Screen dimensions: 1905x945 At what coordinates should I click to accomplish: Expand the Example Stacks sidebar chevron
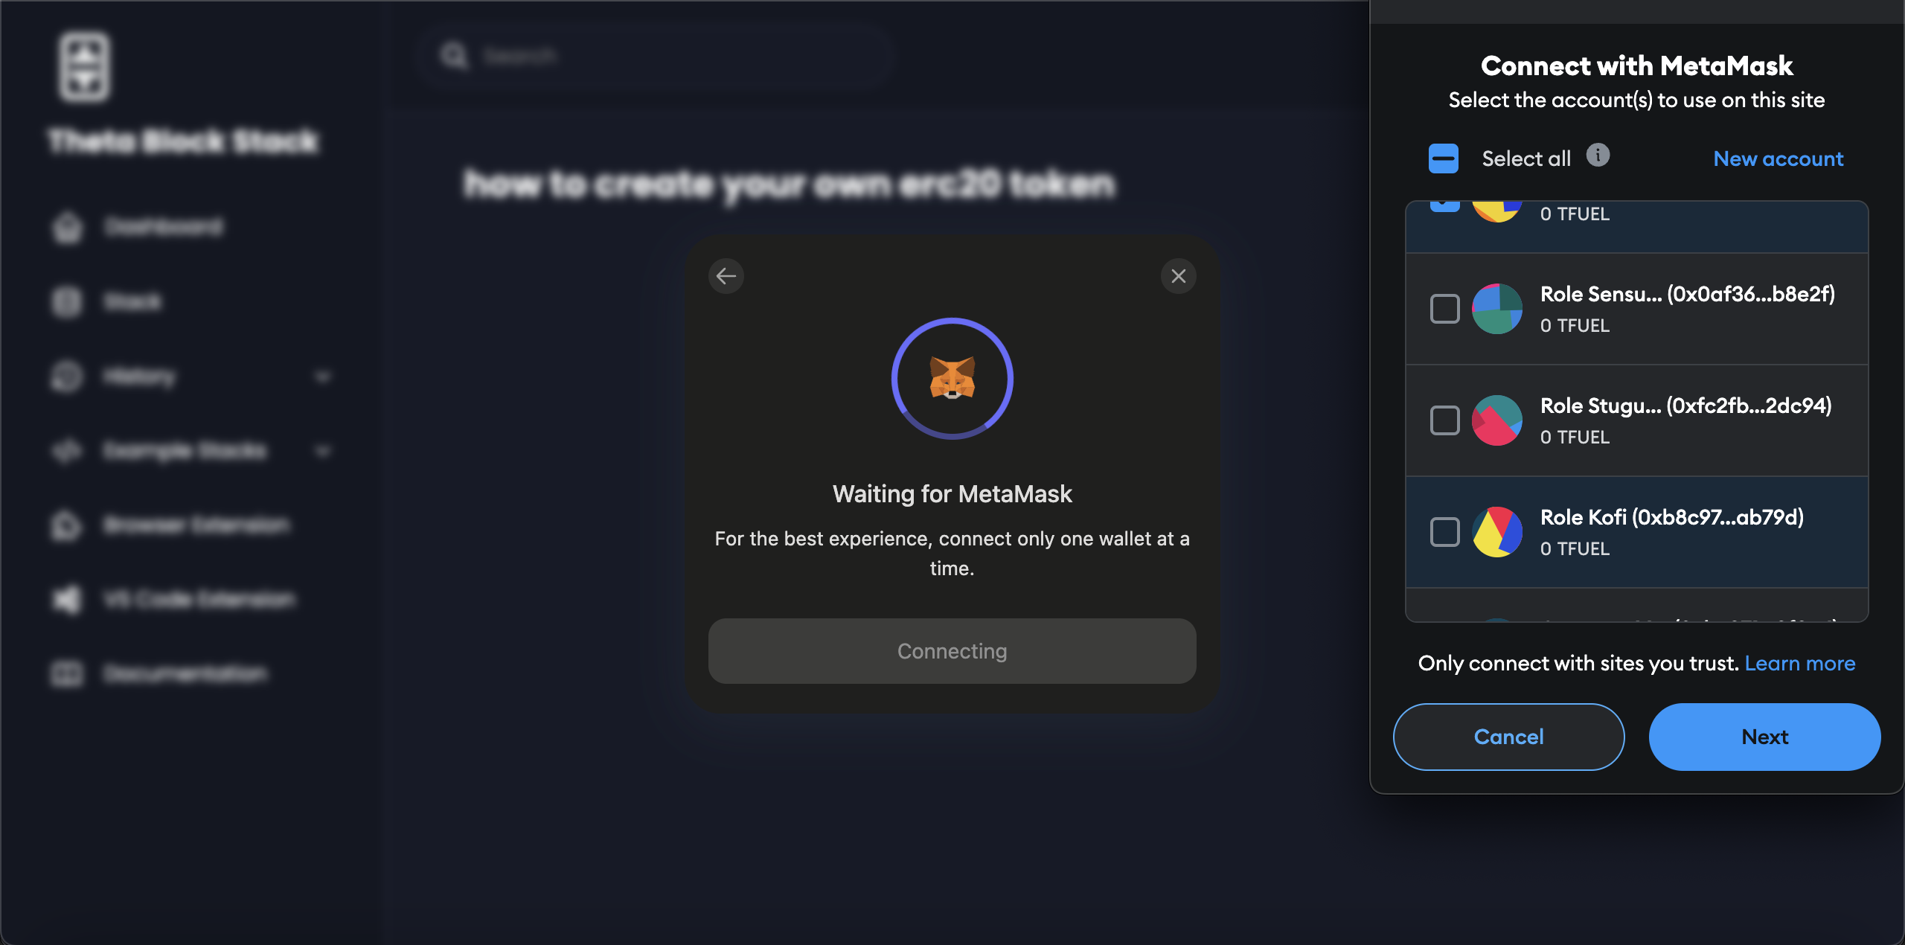(323, 452)
